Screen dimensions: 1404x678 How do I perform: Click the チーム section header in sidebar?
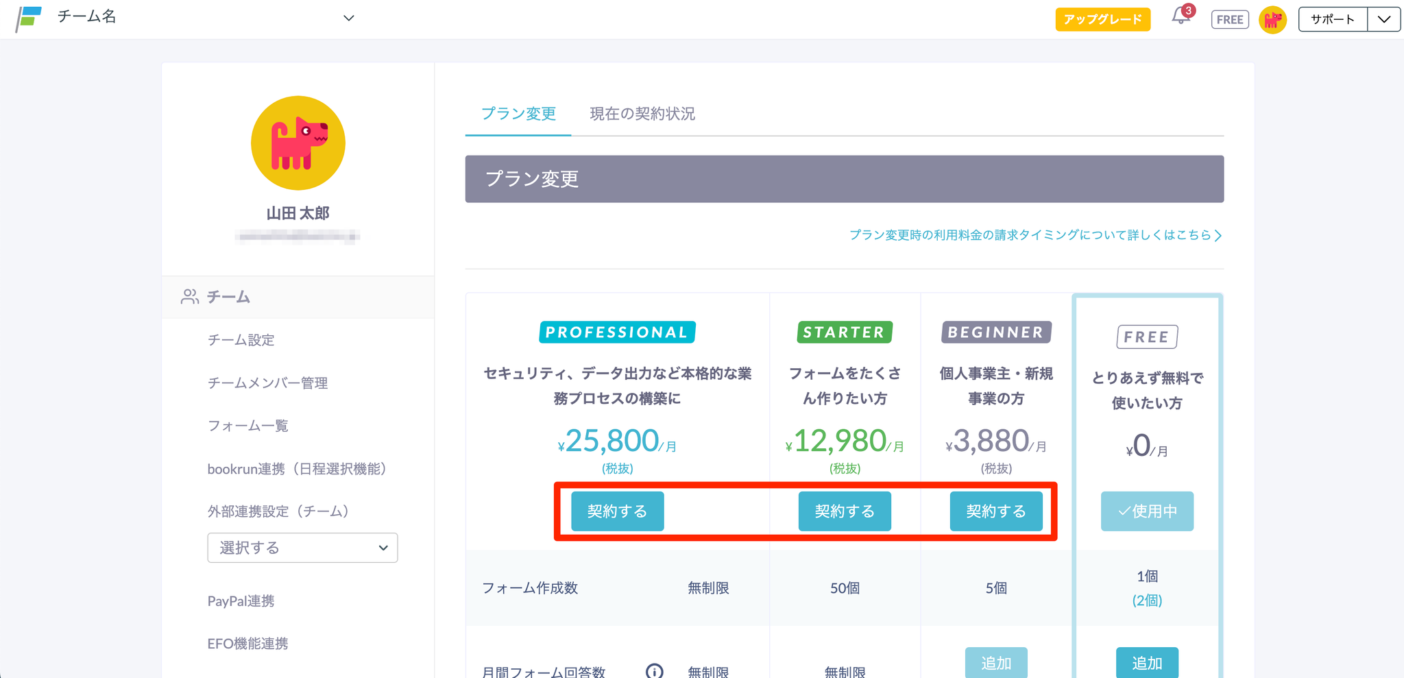tap(228, 297)
